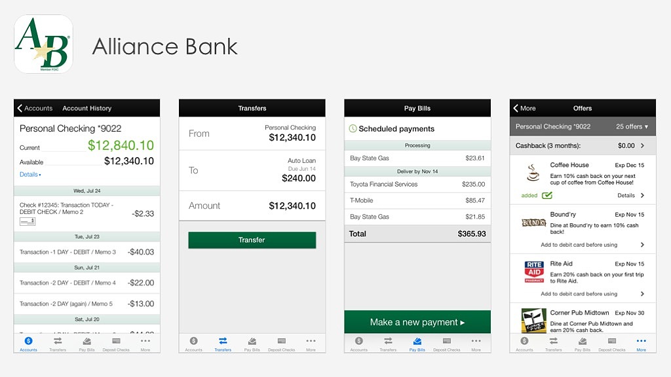Open More tab in Account History screen

(x=145, y=344)
